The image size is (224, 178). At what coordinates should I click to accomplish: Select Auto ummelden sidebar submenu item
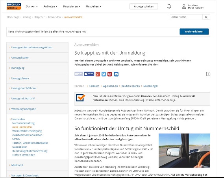coord(22,127)
